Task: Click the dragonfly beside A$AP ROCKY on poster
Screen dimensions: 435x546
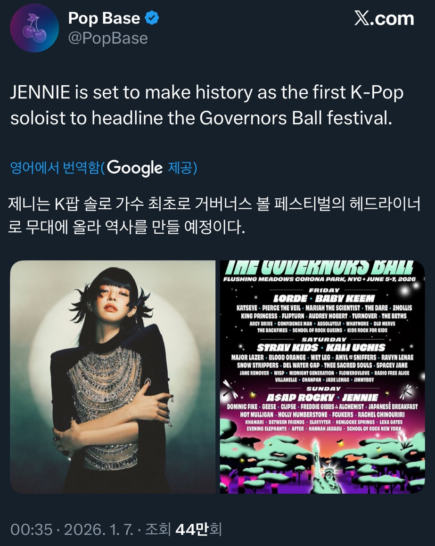Action: click(230, 389)
